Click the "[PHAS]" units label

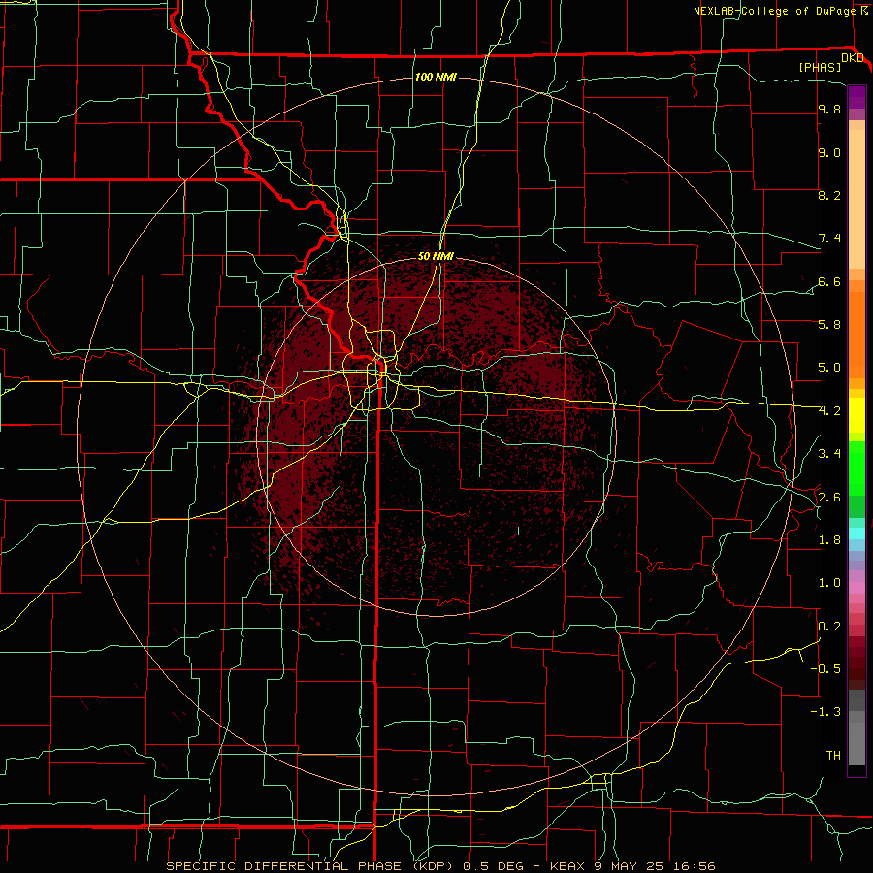click(x=820, y=67)
